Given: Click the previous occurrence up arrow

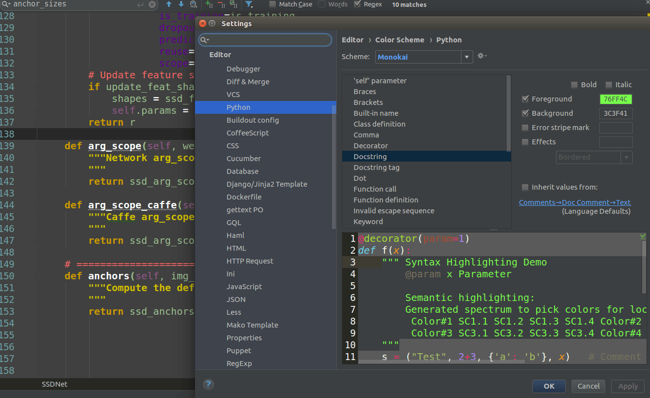Looking at the screenshot, I should tap(168, 4).
